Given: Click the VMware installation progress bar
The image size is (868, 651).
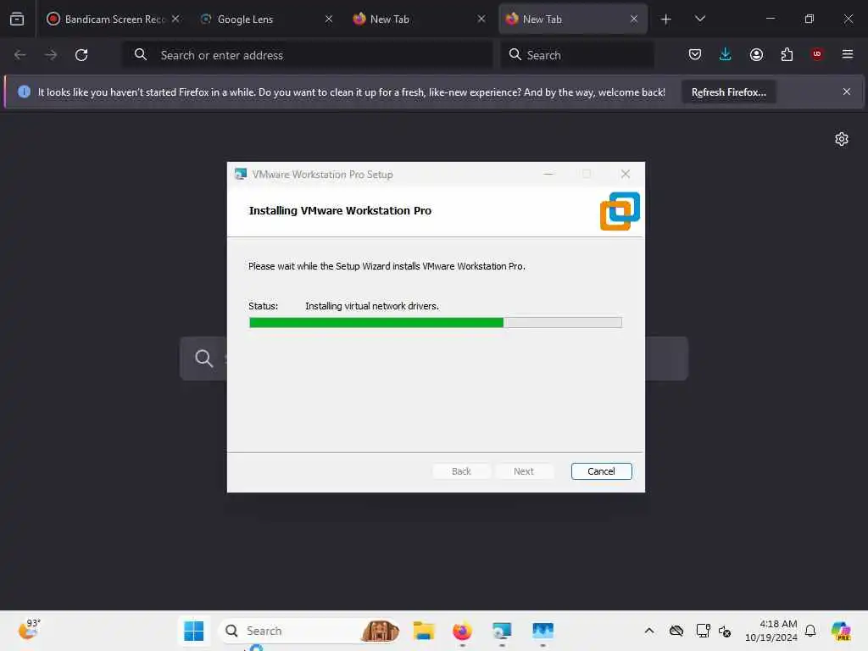Looking at the screenshot, I should tap(435, 322).
